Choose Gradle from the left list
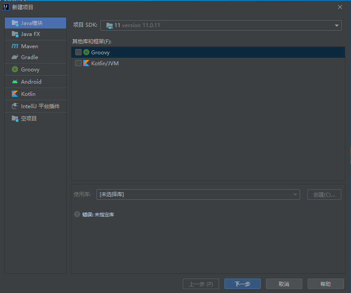This screenshot has height=293, width=351. tap(29, 57)
